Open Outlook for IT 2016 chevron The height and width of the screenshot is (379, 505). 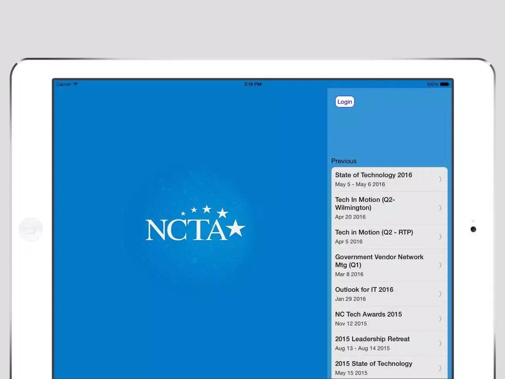pyautogui.click(x=440, y=294)
